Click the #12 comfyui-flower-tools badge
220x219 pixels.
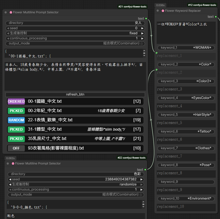tap(202, 5)
